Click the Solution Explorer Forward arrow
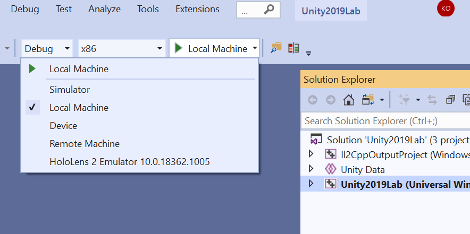This screenshot has height=234, width=470. coord(331,100)
